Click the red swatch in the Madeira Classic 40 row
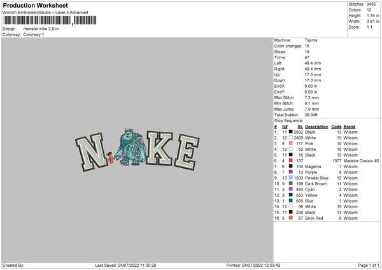Screen dimensions: 382x270 tap(291, 160)
